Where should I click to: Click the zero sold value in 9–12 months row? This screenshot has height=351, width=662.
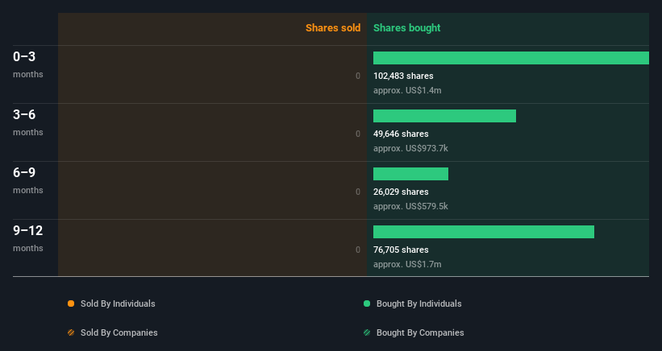point(358,250)
